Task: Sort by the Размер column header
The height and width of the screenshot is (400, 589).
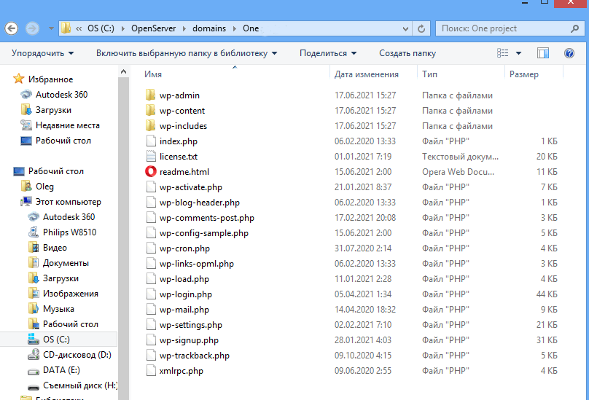Action: click(523, 74)
